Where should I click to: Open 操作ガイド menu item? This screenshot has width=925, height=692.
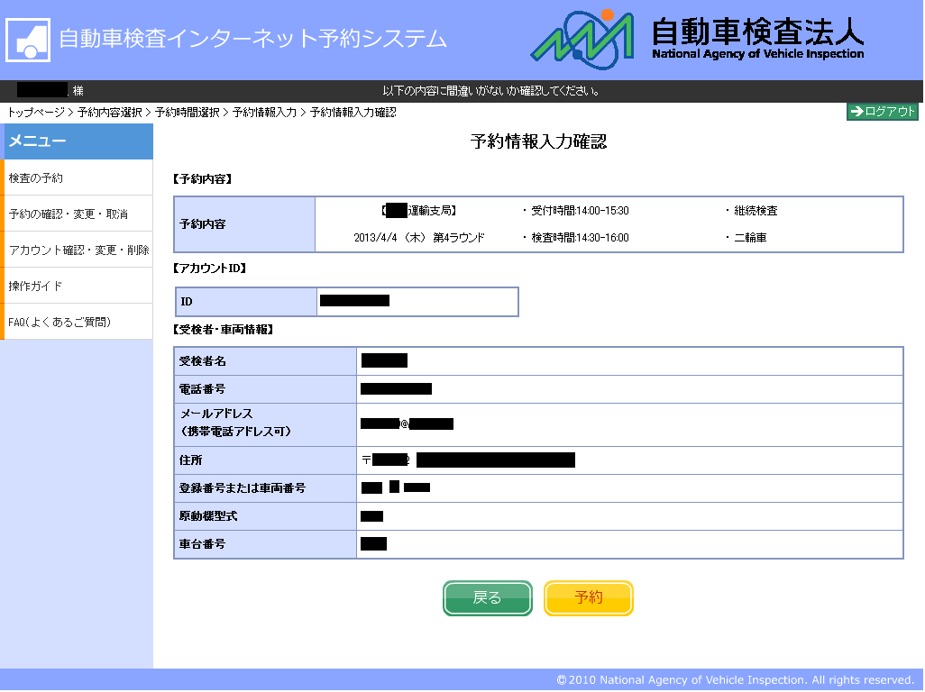coord(78,286)
